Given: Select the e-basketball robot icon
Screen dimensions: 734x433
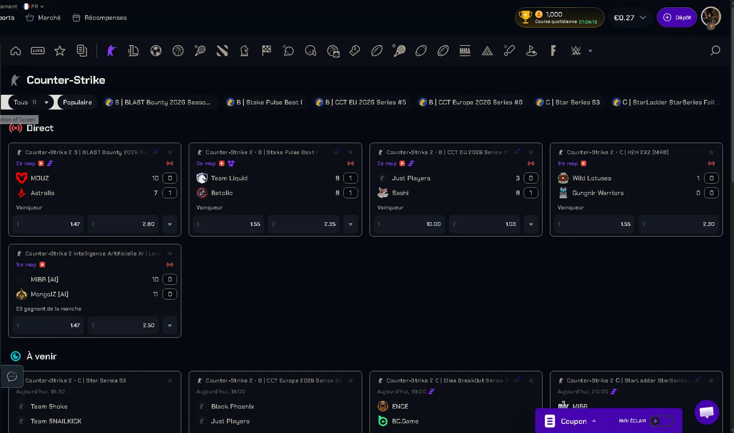Looking at the screenshot, I should [x=333, y=51].
